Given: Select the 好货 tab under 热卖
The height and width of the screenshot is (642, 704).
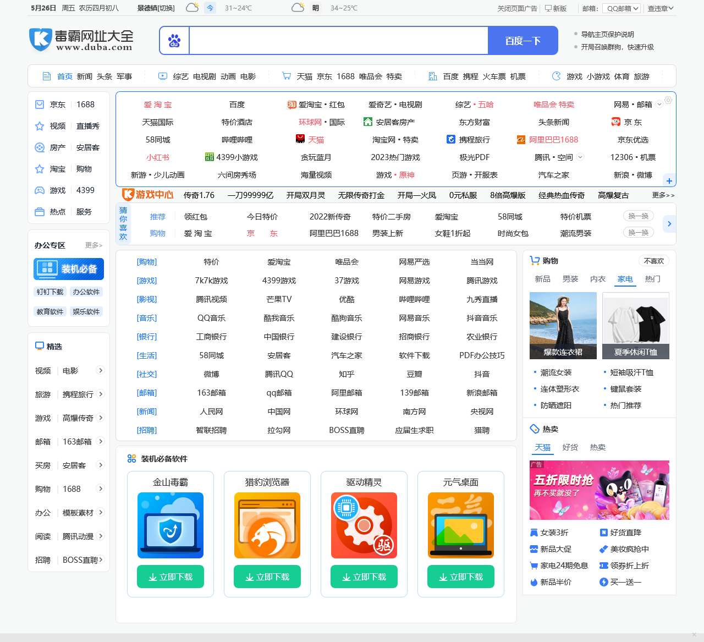Looking at the screenshot, I should click(570, 447).
